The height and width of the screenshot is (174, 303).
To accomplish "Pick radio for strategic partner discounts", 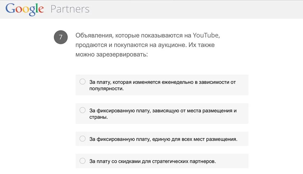I will click(x=82, y=161).
